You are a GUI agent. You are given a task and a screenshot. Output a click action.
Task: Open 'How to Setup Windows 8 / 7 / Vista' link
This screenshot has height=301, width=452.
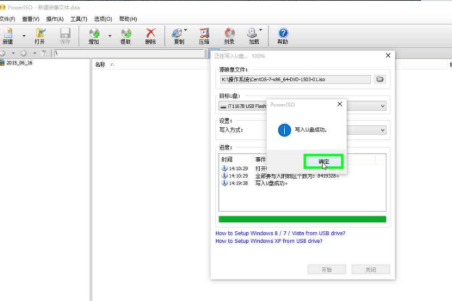(x=280, y=233)
